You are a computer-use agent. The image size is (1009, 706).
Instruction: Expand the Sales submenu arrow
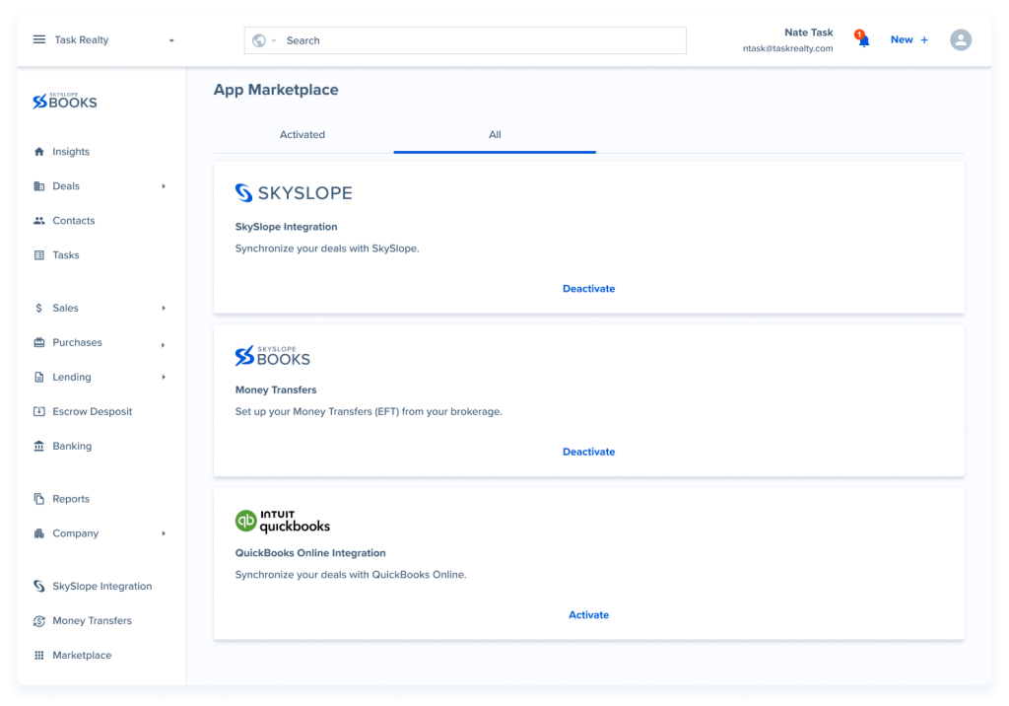click(x=164, y=308)
